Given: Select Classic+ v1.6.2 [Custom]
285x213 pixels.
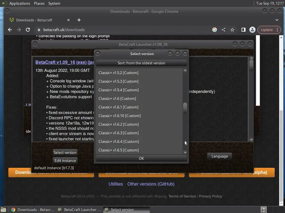Looking at the screenshot, I should pyautogui.click(x=139, y=124).
